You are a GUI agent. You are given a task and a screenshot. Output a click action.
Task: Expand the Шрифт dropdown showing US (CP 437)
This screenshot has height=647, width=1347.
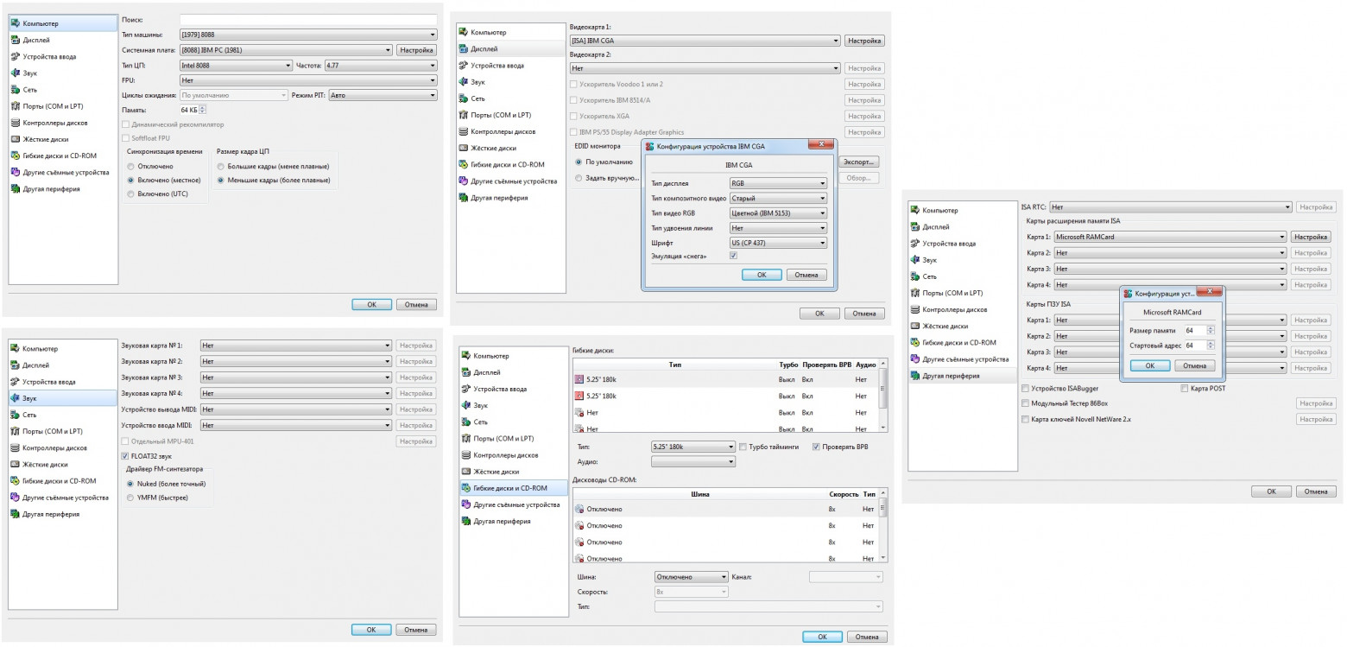777,243
